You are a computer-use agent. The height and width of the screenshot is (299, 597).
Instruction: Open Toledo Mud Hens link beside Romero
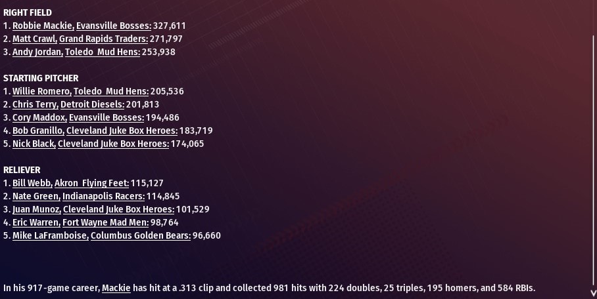click(111, 91)
